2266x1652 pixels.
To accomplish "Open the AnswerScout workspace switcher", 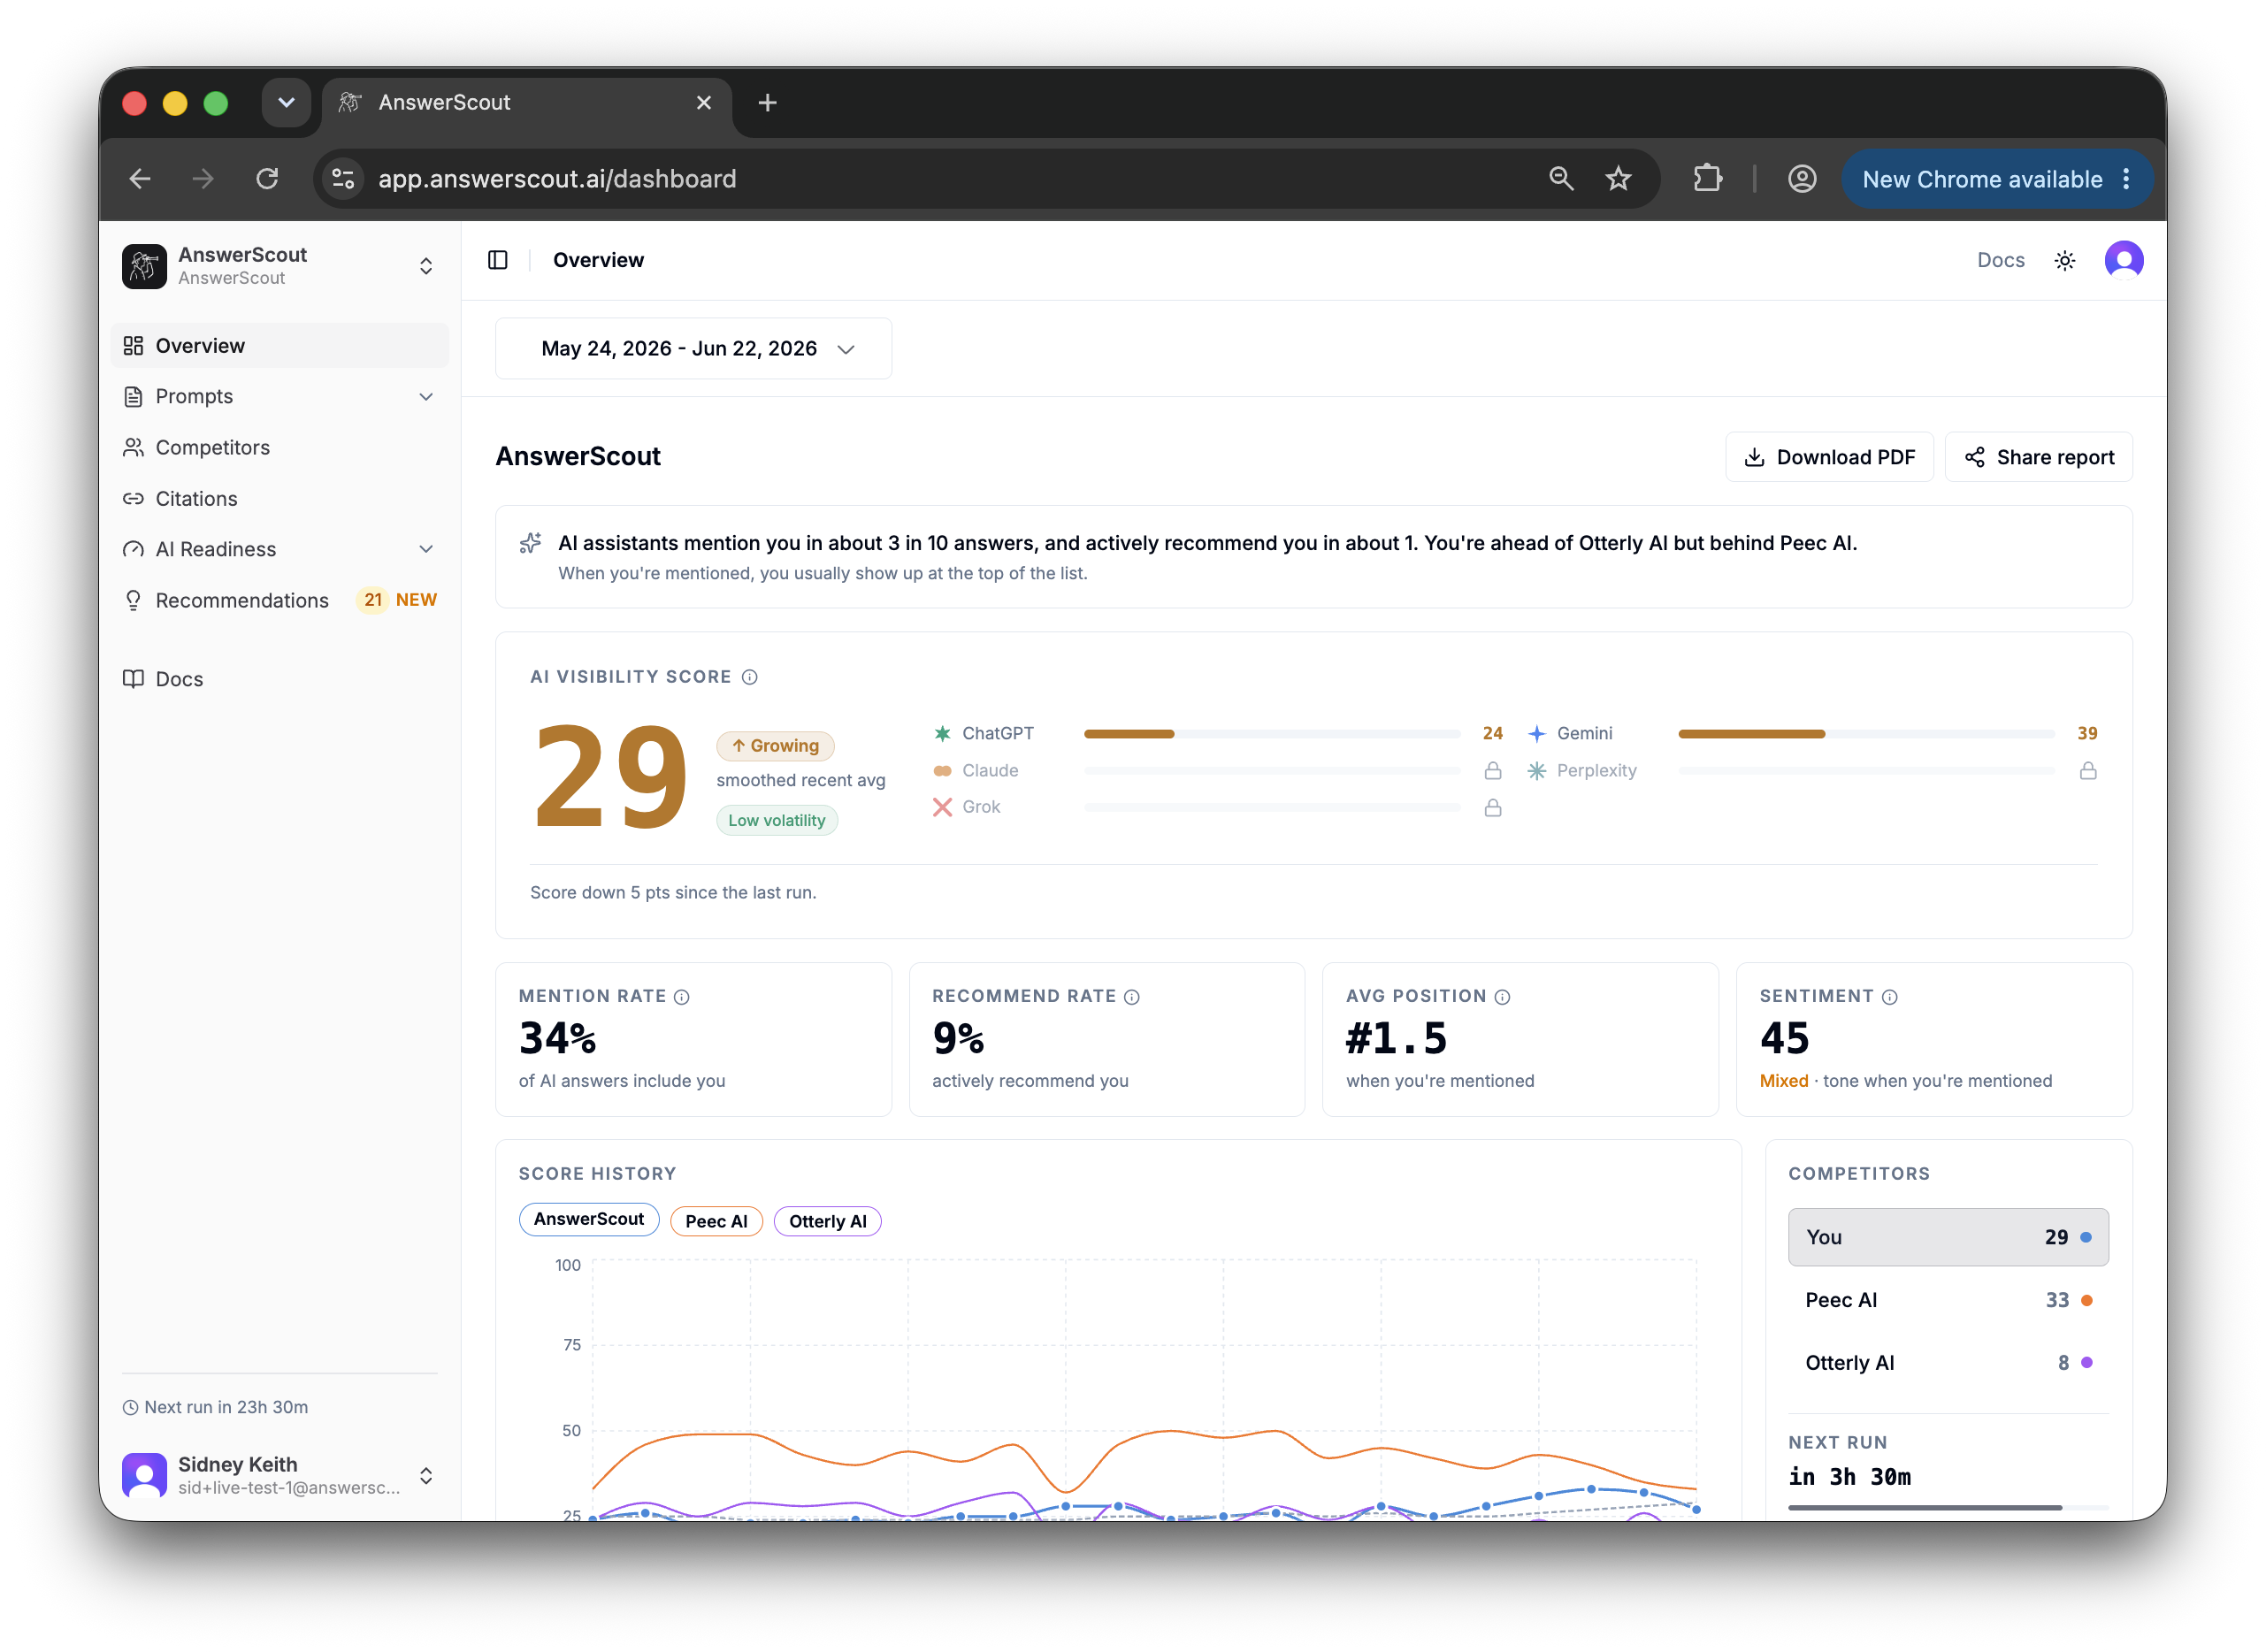I will click(x=280, y=266).
